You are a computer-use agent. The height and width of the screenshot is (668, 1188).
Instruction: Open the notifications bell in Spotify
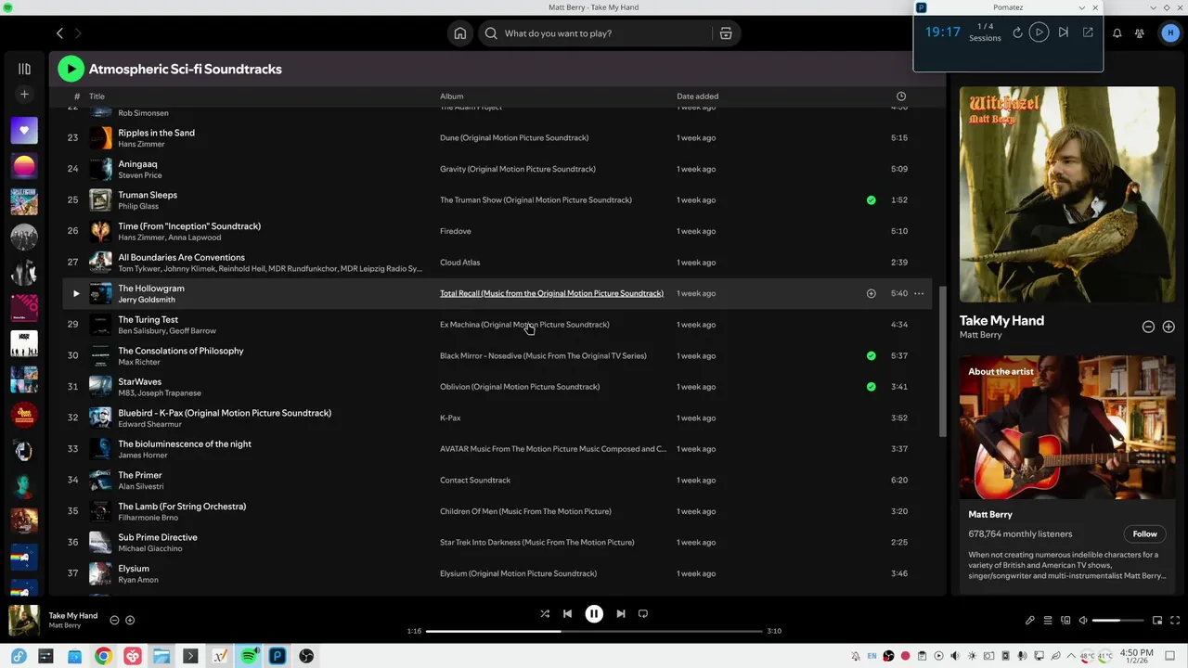(1117, 33)
